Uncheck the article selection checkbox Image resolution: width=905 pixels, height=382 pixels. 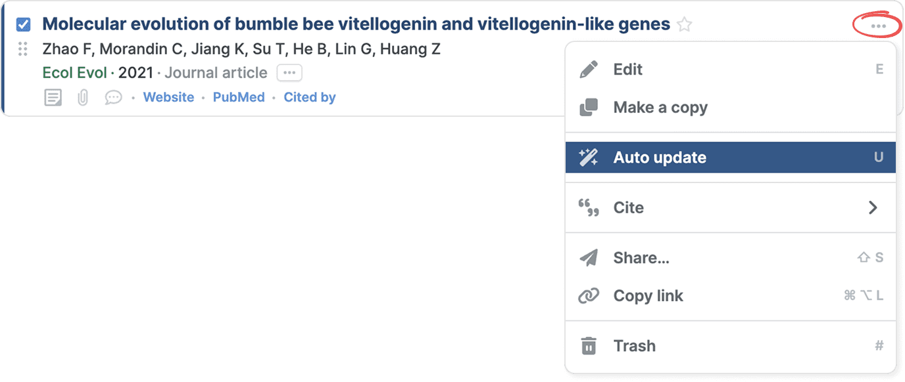(23, 25)
